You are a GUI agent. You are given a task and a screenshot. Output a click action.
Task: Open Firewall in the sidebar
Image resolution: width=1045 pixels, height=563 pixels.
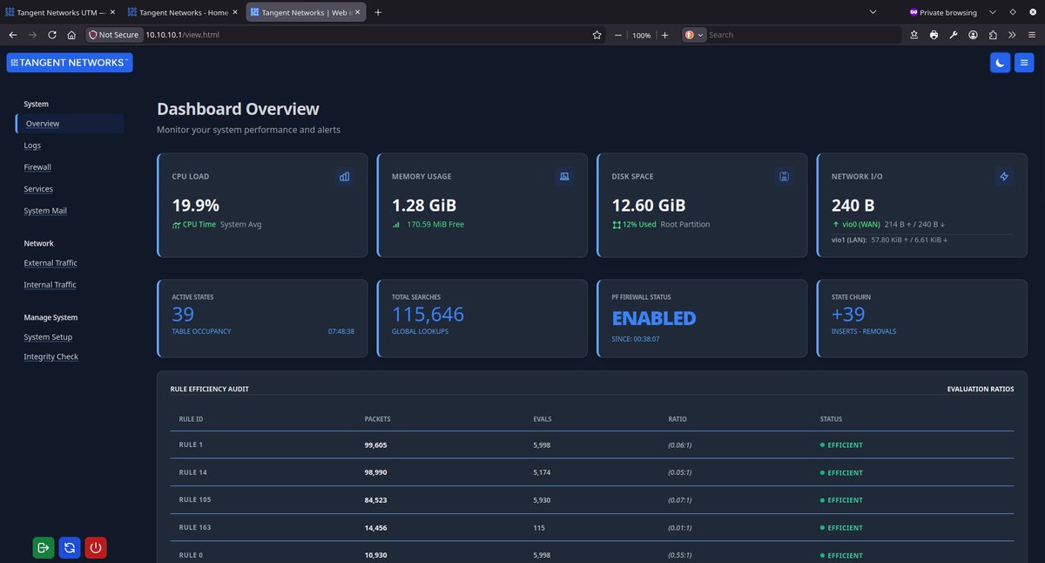click(x=37, y=167)
